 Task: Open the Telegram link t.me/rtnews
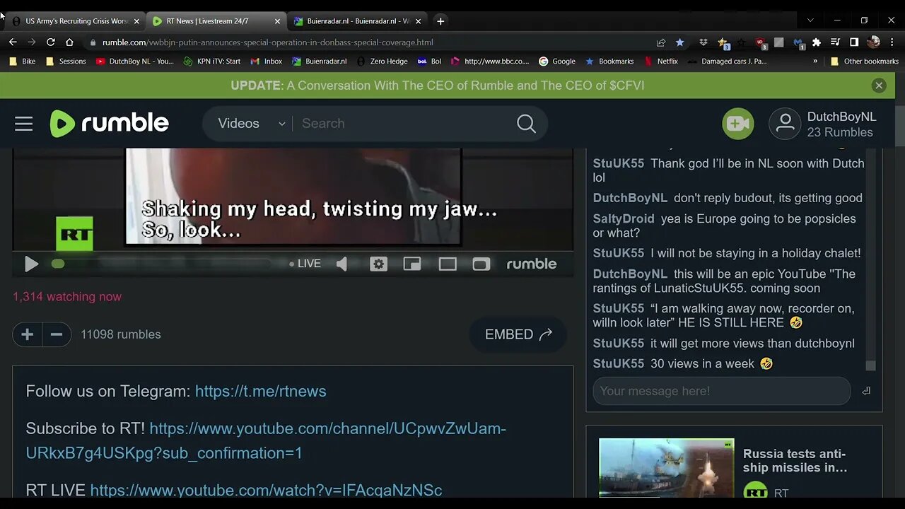[x=260, y=391]
